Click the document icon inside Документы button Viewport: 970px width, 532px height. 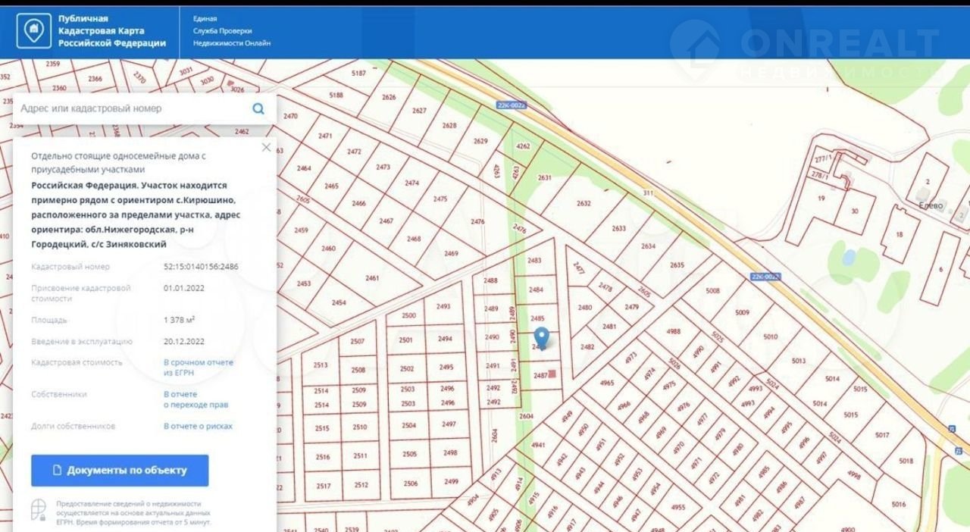[57, 471]
